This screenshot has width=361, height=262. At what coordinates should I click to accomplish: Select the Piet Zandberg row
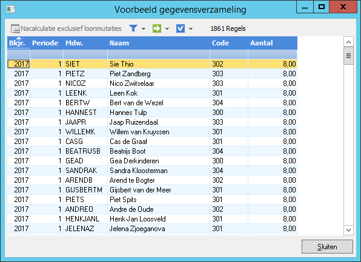pyautogui.click(x=152, y=74)
